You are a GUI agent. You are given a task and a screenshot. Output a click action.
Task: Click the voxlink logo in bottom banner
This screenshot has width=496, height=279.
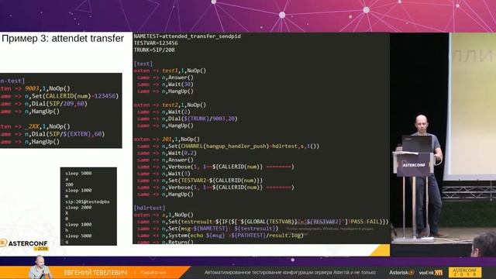tap(431, 272)
